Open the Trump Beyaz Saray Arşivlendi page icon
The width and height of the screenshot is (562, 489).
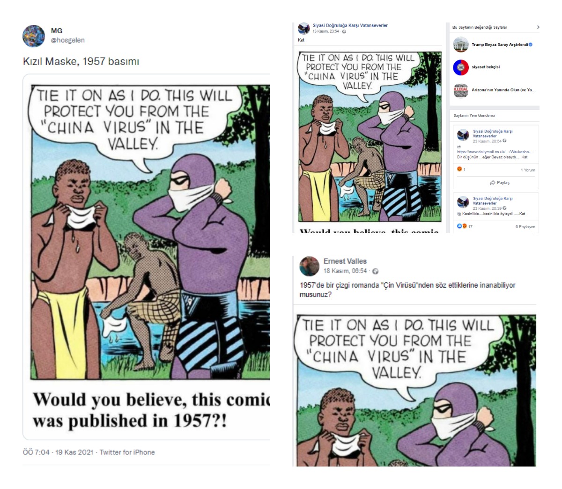[461, 44]
